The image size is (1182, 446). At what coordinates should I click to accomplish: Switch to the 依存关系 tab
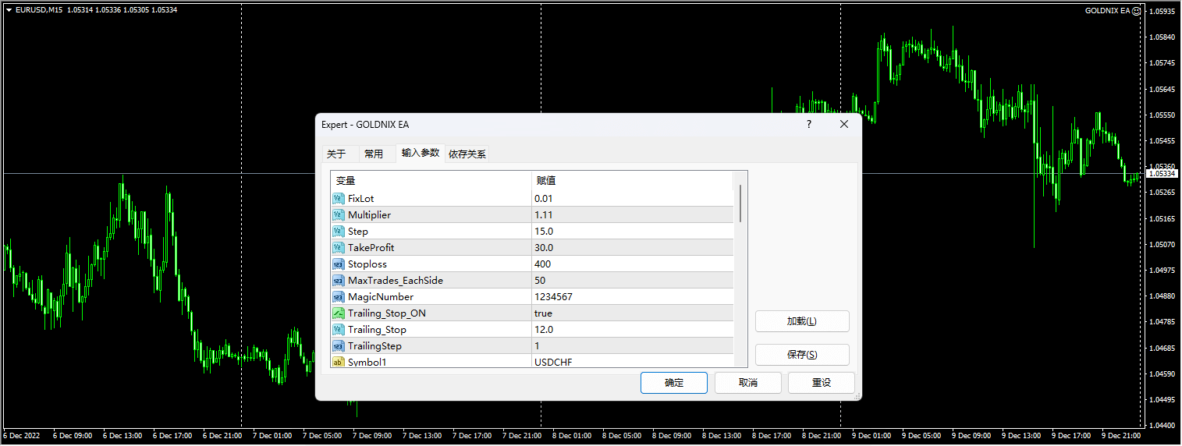point(467,154)
